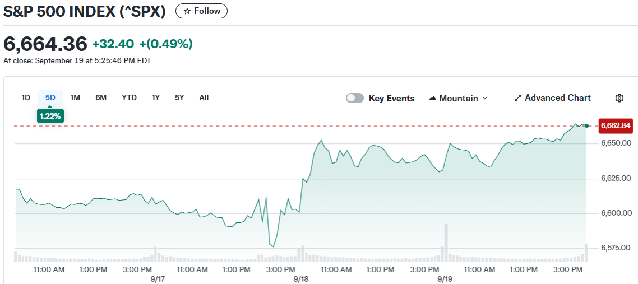Image resolution: width=638 pixels, height=284 pixels.
Task: Switch chart range to 1Y
Action: click(156, 97)
